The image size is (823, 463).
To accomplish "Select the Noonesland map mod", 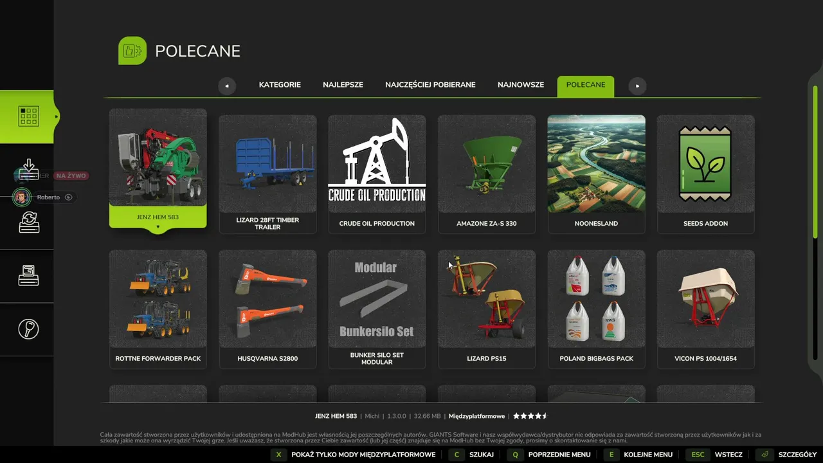I will (x=596, y=174).
